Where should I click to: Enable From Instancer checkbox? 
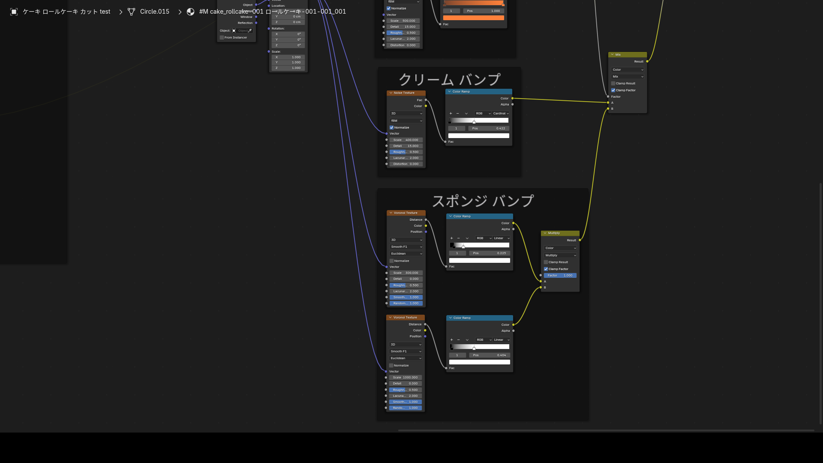(222, 38)
